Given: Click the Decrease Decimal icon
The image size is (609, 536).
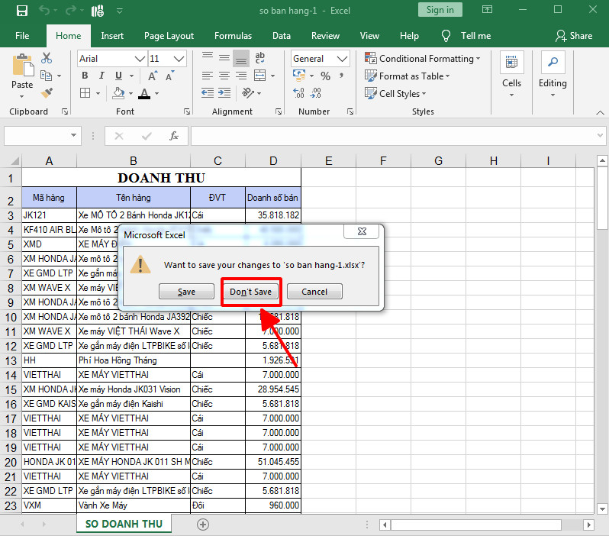Looking at the screenshot, I should (315, 93).
